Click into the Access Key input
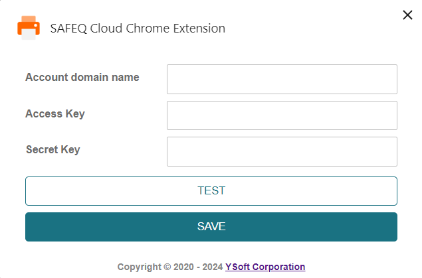422x278 pixels. pyautogui.click(x=282, y=115)
